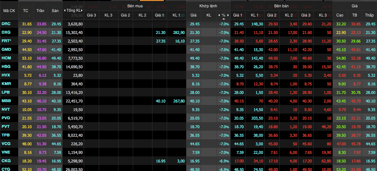Click DXG bid price 21.30 in Giá 1
377x171 pixels.
[x=160, y=32]
